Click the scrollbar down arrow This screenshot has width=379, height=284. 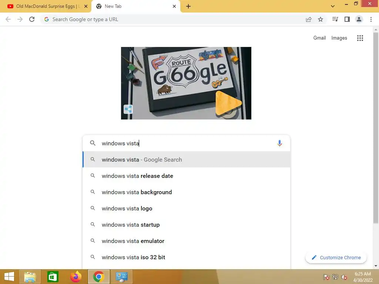[x=376, y=266]
